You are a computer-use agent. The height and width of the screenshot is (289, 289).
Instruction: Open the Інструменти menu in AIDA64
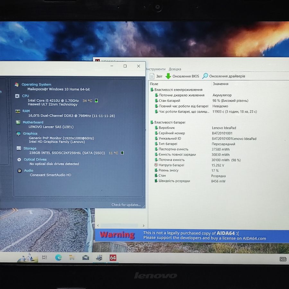(156, 69)
